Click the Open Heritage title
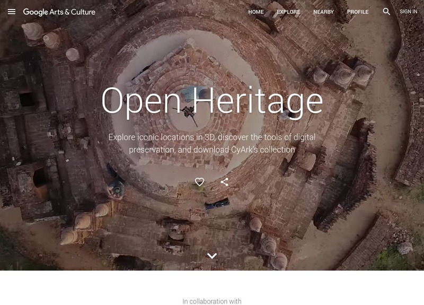This screenshot has width=424, height=305. [213, 102]
